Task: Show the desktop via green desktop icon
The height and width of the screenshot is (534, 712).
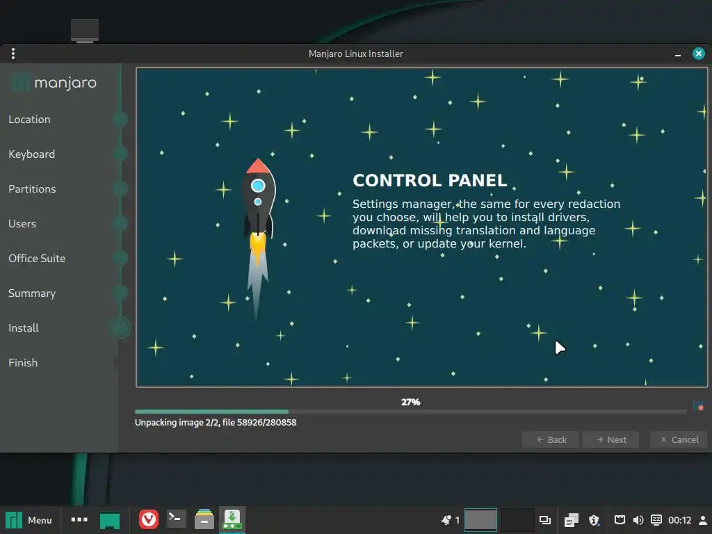Action: click(x=109, y=520)
